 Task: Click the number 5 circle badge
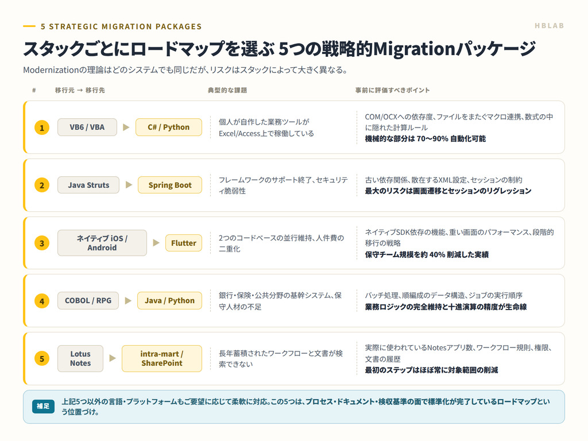(42, 358)
